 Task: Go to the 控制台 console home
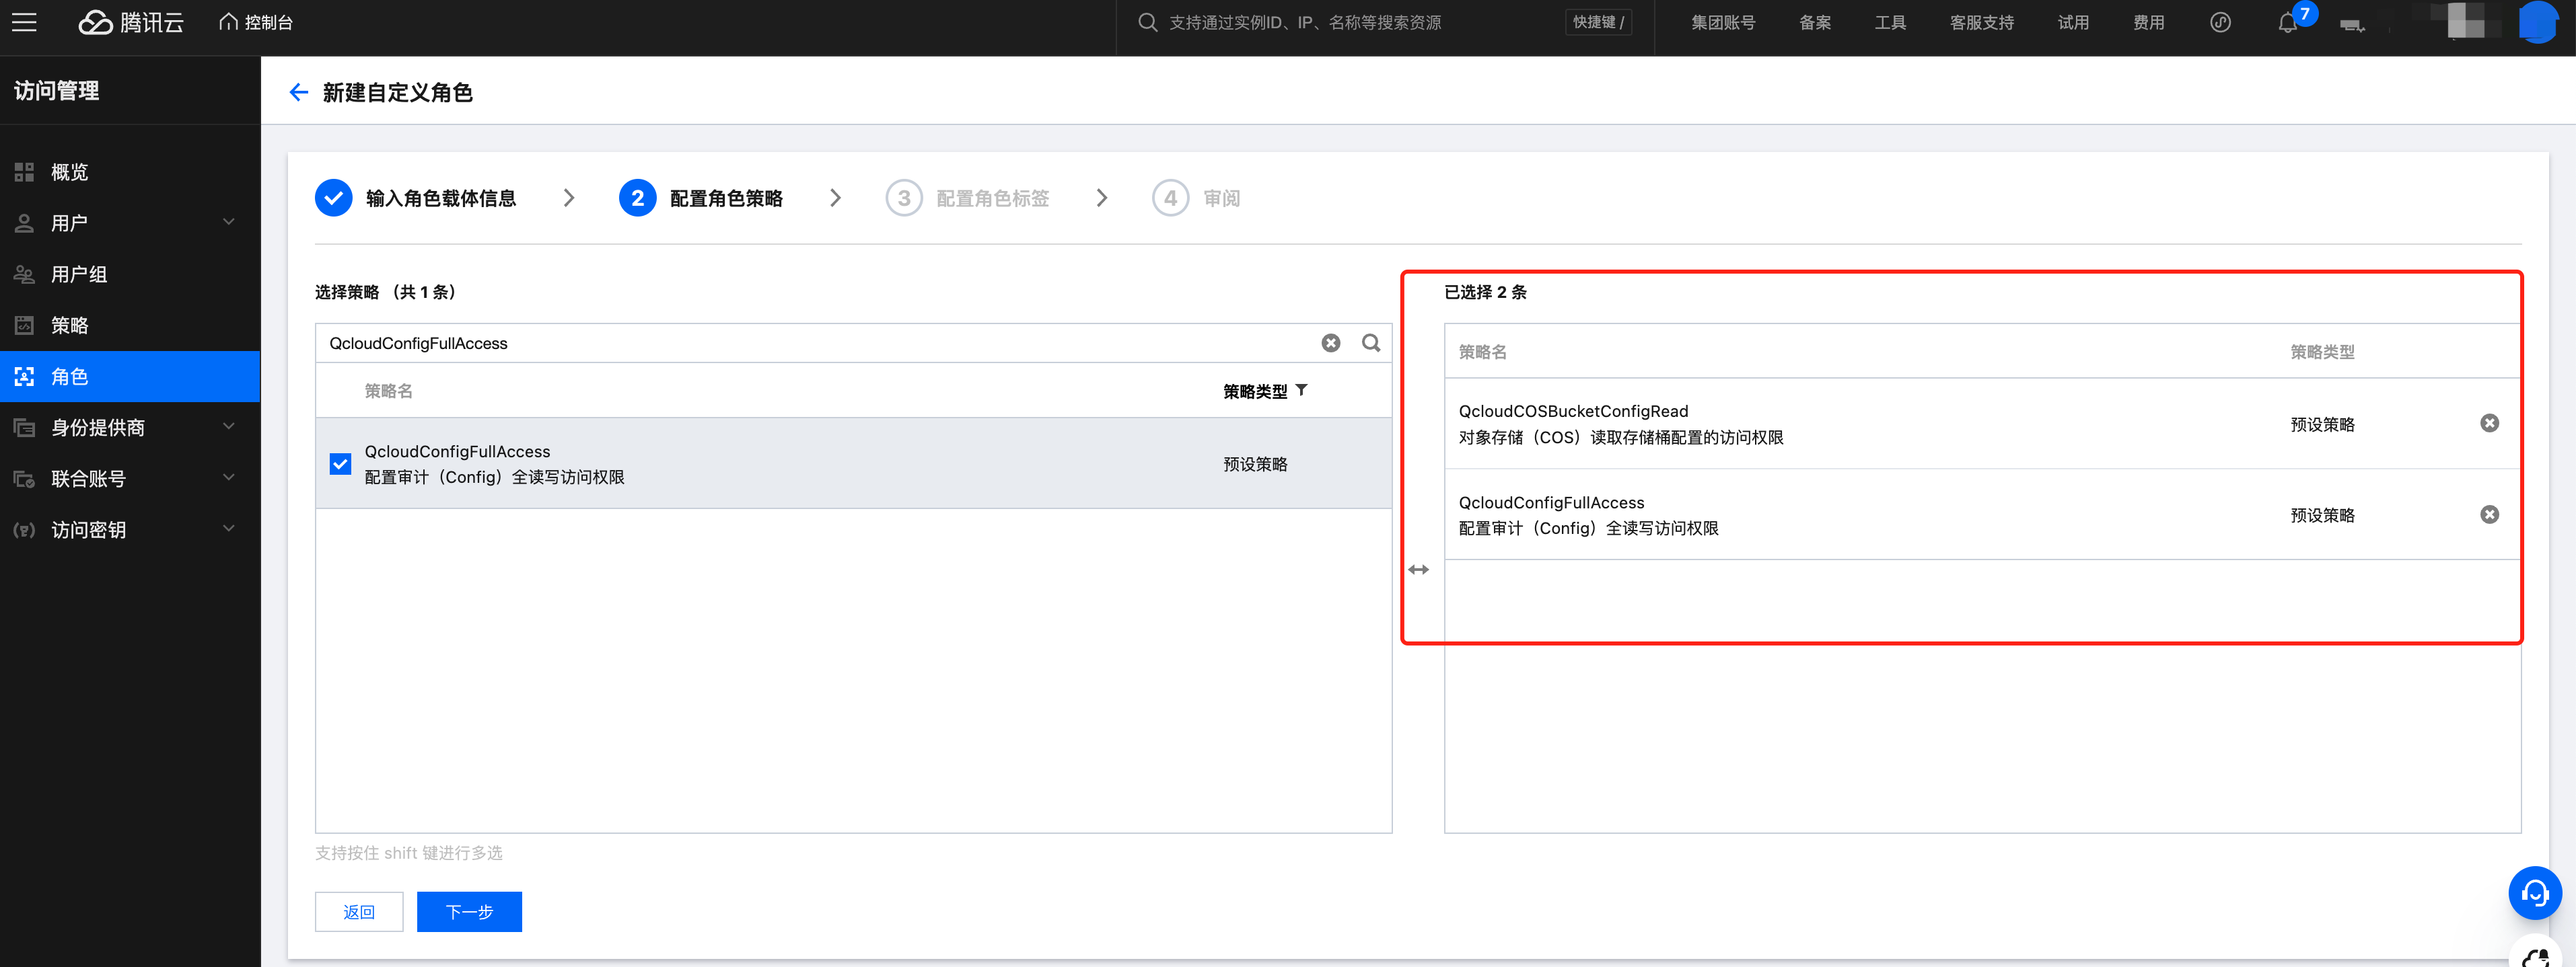click(256, 22)
